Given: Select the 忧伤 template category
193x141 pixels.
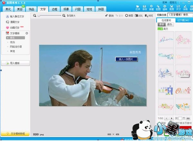Looking at the screenshot, I should point(13,42).
